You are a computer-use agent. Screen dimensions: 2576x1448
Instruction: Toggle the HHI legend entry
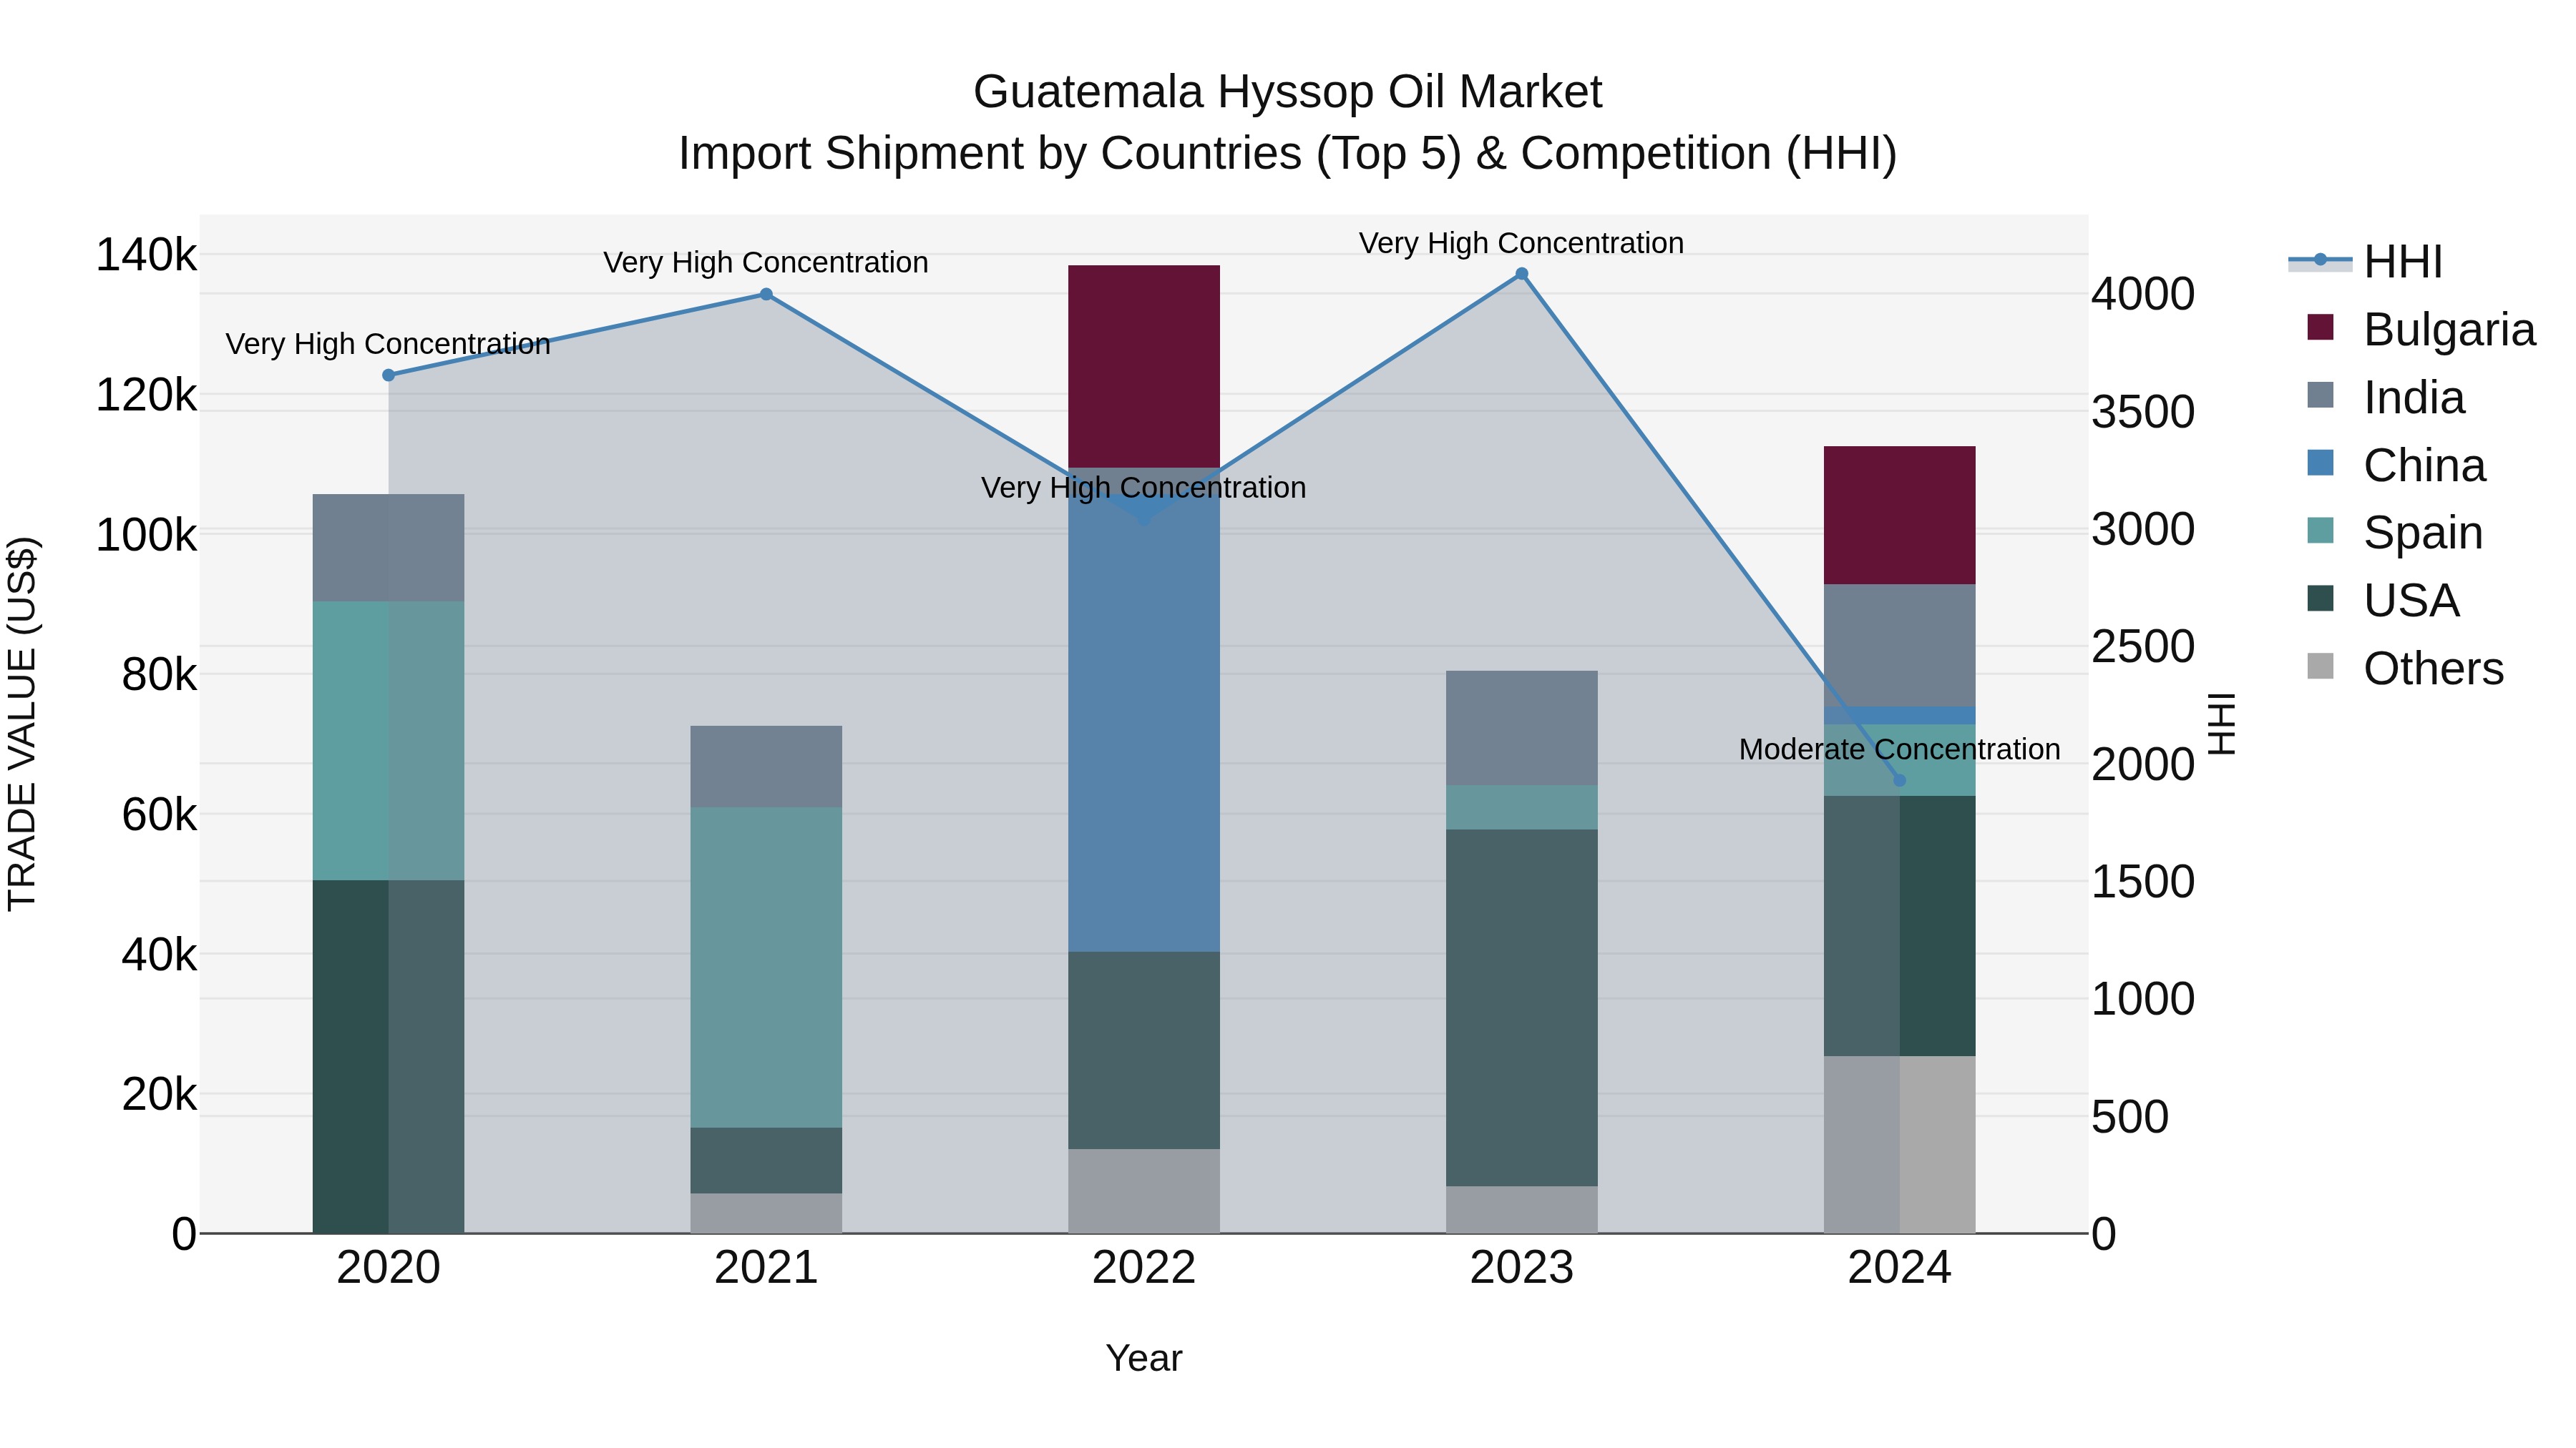tap(2366, 262)
